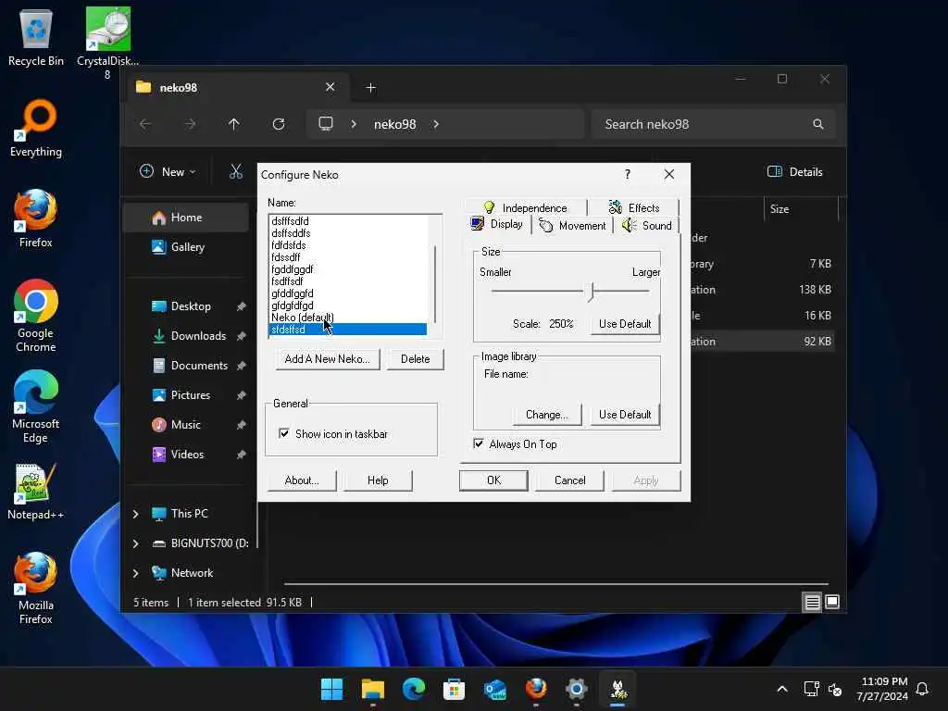Open the Recycle Bin desktop icon
Screen dimensions: 948x711
point(36,37)
